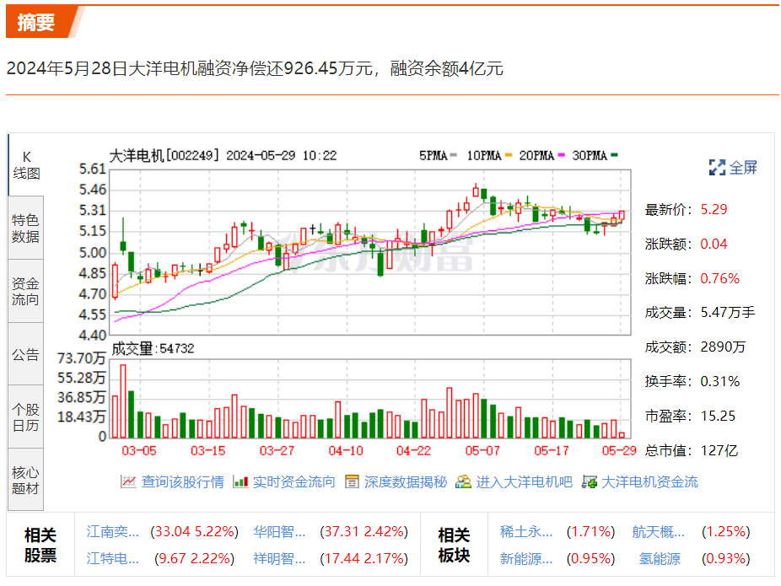Image resolution: width=781 pixels, height=586 pixels.
Task: Click the 05-29 date marker
Action: (x=619, y=450)
